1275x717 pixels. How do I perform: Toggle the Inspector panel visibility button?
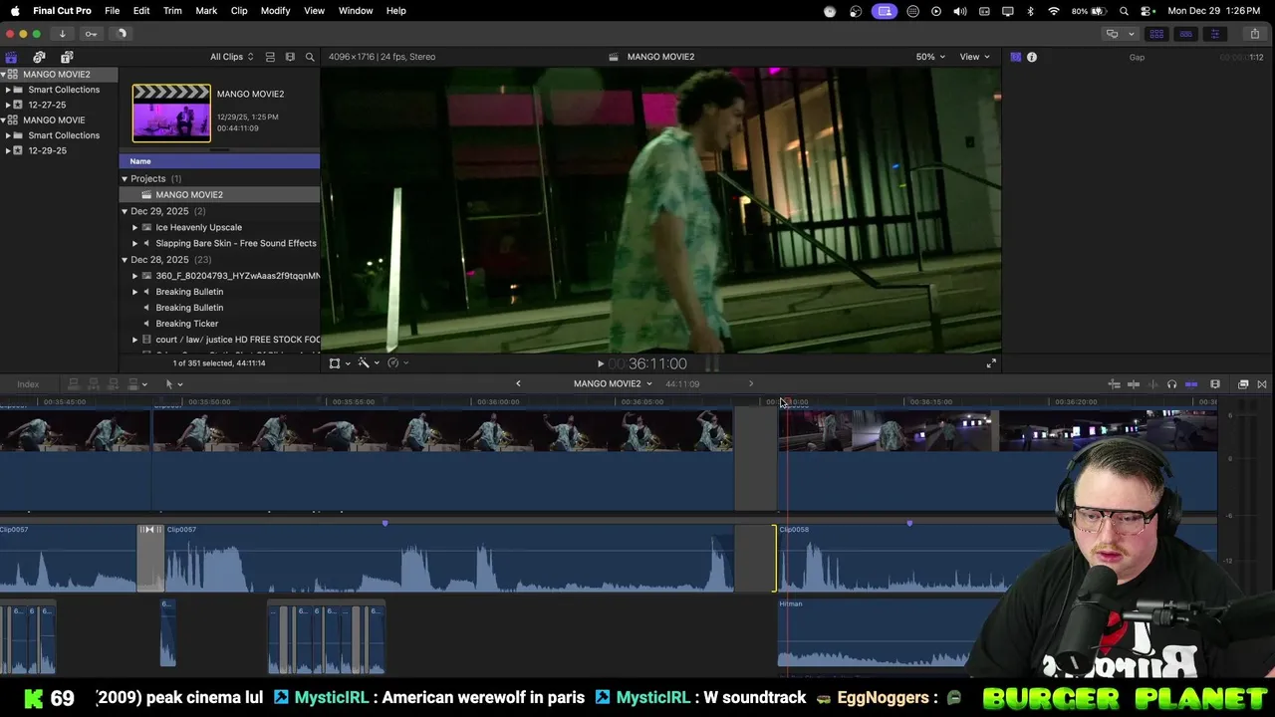(1214, 34)
